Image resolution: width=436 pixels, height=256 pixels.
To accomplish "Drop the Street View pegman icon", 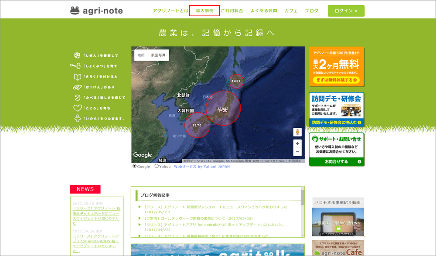I will pos(297,132).
